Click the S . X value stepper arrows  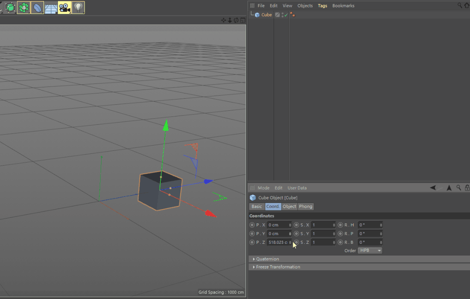334,225
